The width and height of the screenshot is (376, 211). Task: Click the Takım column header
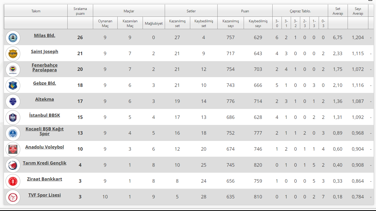pyautogui.click(x=36, y=11)
